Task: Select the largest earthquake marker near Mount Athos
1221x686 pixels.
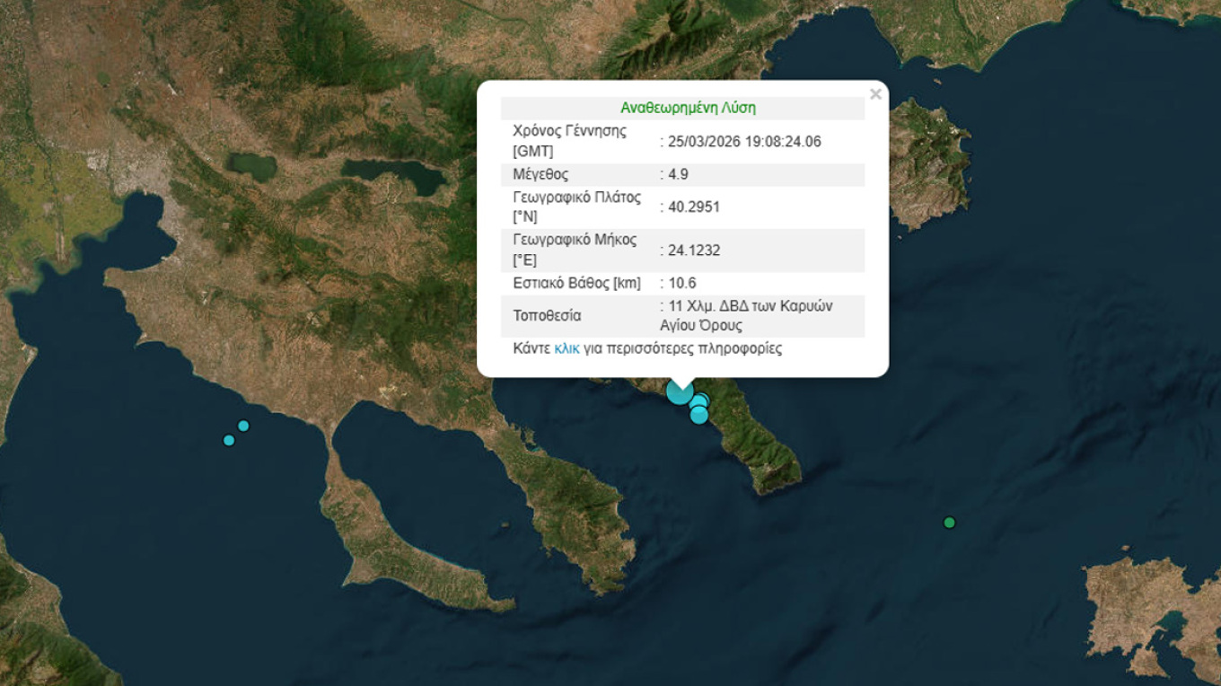Action: (x=680, y=392)
